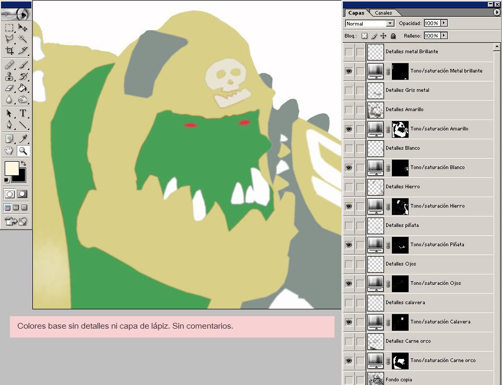Image resolution: width=502 pixels, height=385 pixels.
Task: Select layer mask of Tono/saturación Amarillo
Action: point(400,129)
